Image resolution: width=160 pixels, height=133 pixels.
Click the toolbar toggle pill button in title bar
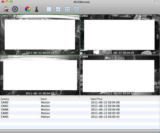pyautogui.click(x=156, y=2)
